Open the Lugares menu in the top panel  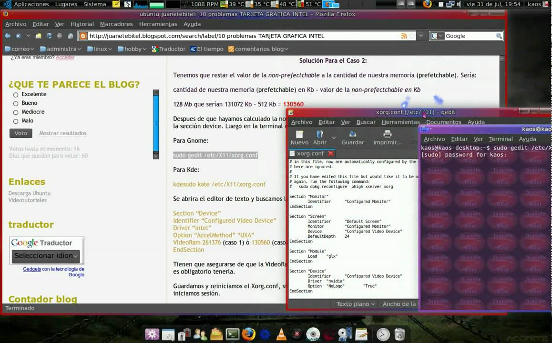coord(66,4)
